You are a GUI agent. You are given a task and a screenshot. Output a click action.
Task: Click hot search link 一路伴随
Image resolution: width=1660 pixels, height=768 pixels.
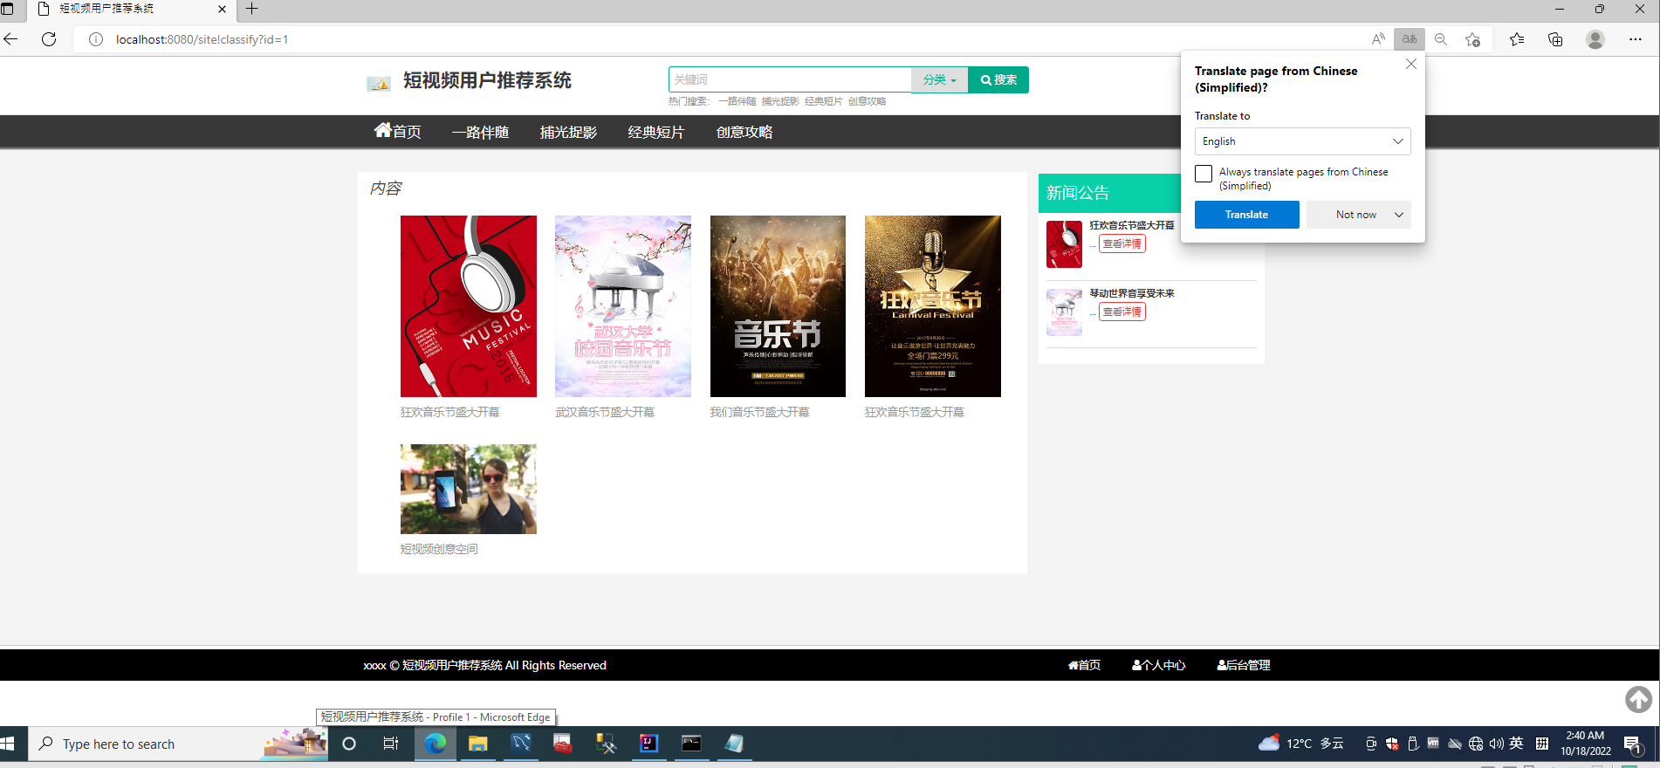coord(737,101)
